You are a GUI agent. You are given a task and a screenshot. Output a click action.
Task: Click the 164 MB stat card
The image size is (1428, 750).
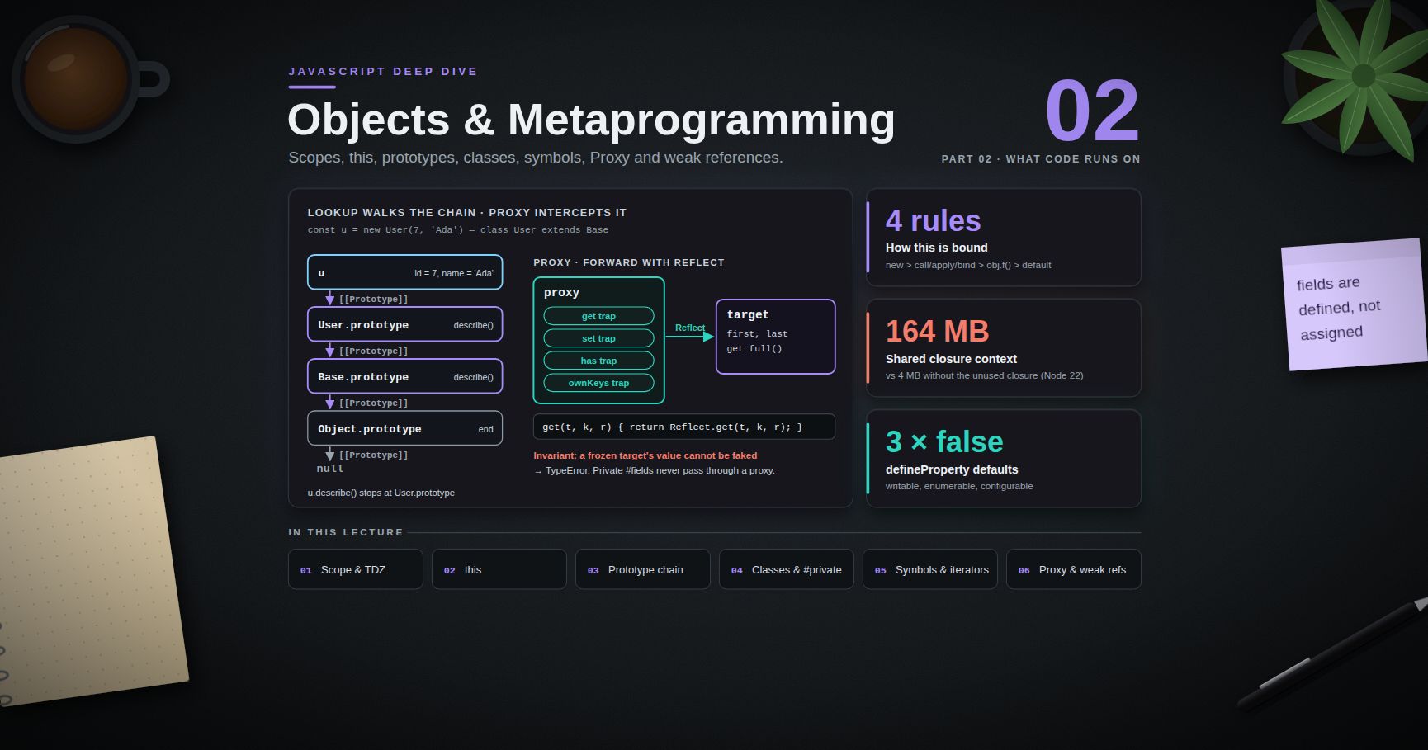click(1003, 348)
